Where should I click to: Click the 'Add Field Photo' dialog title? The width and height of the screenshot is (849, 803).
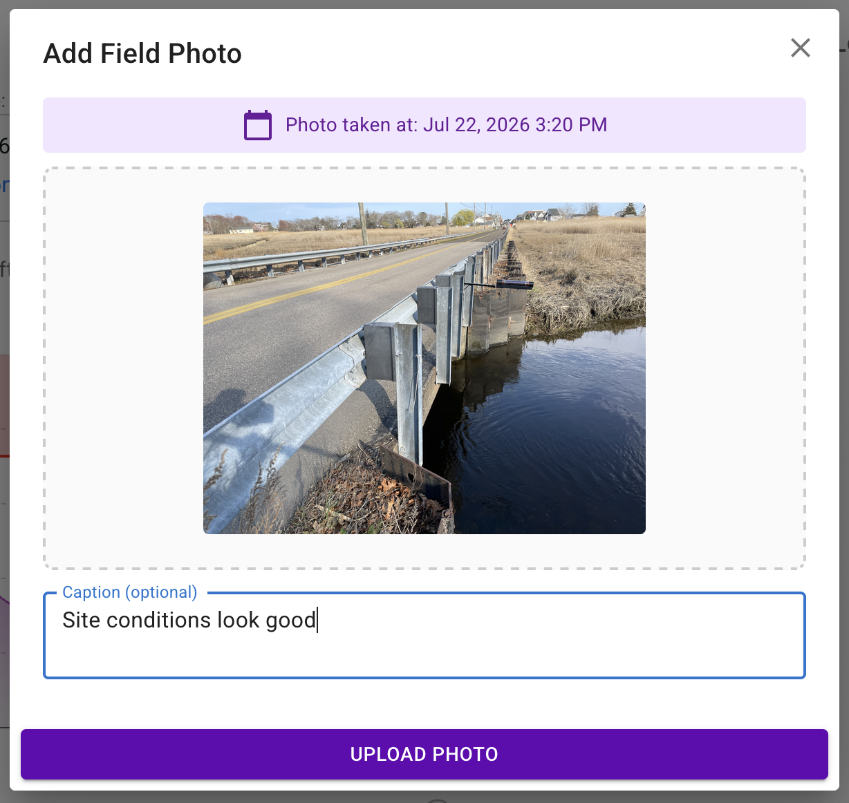[x=142, y=53]
